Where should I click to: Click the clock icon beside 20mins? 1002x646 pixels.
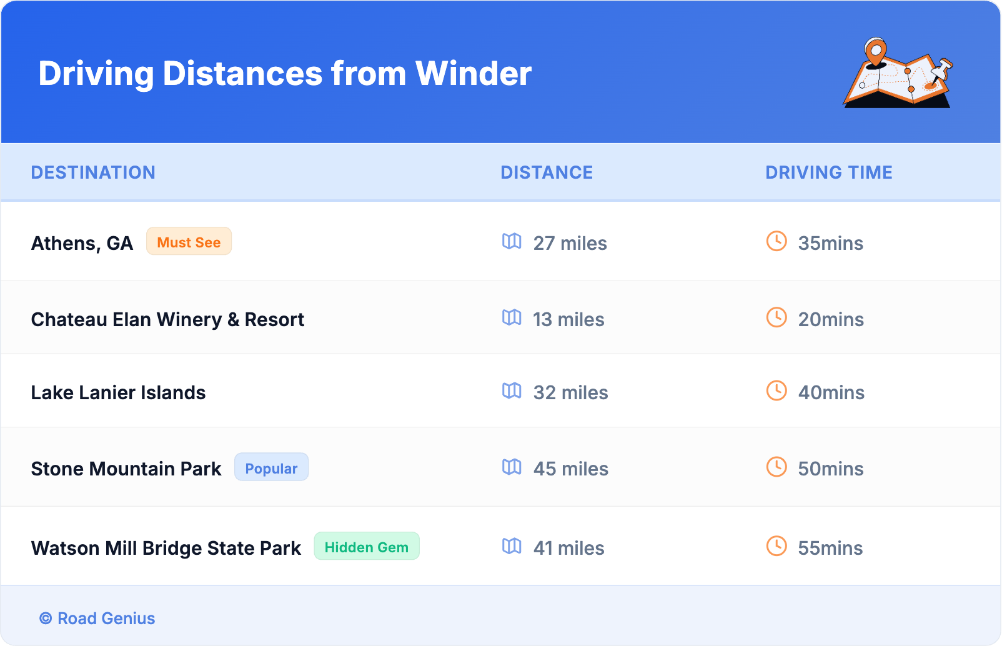point(776,317)
